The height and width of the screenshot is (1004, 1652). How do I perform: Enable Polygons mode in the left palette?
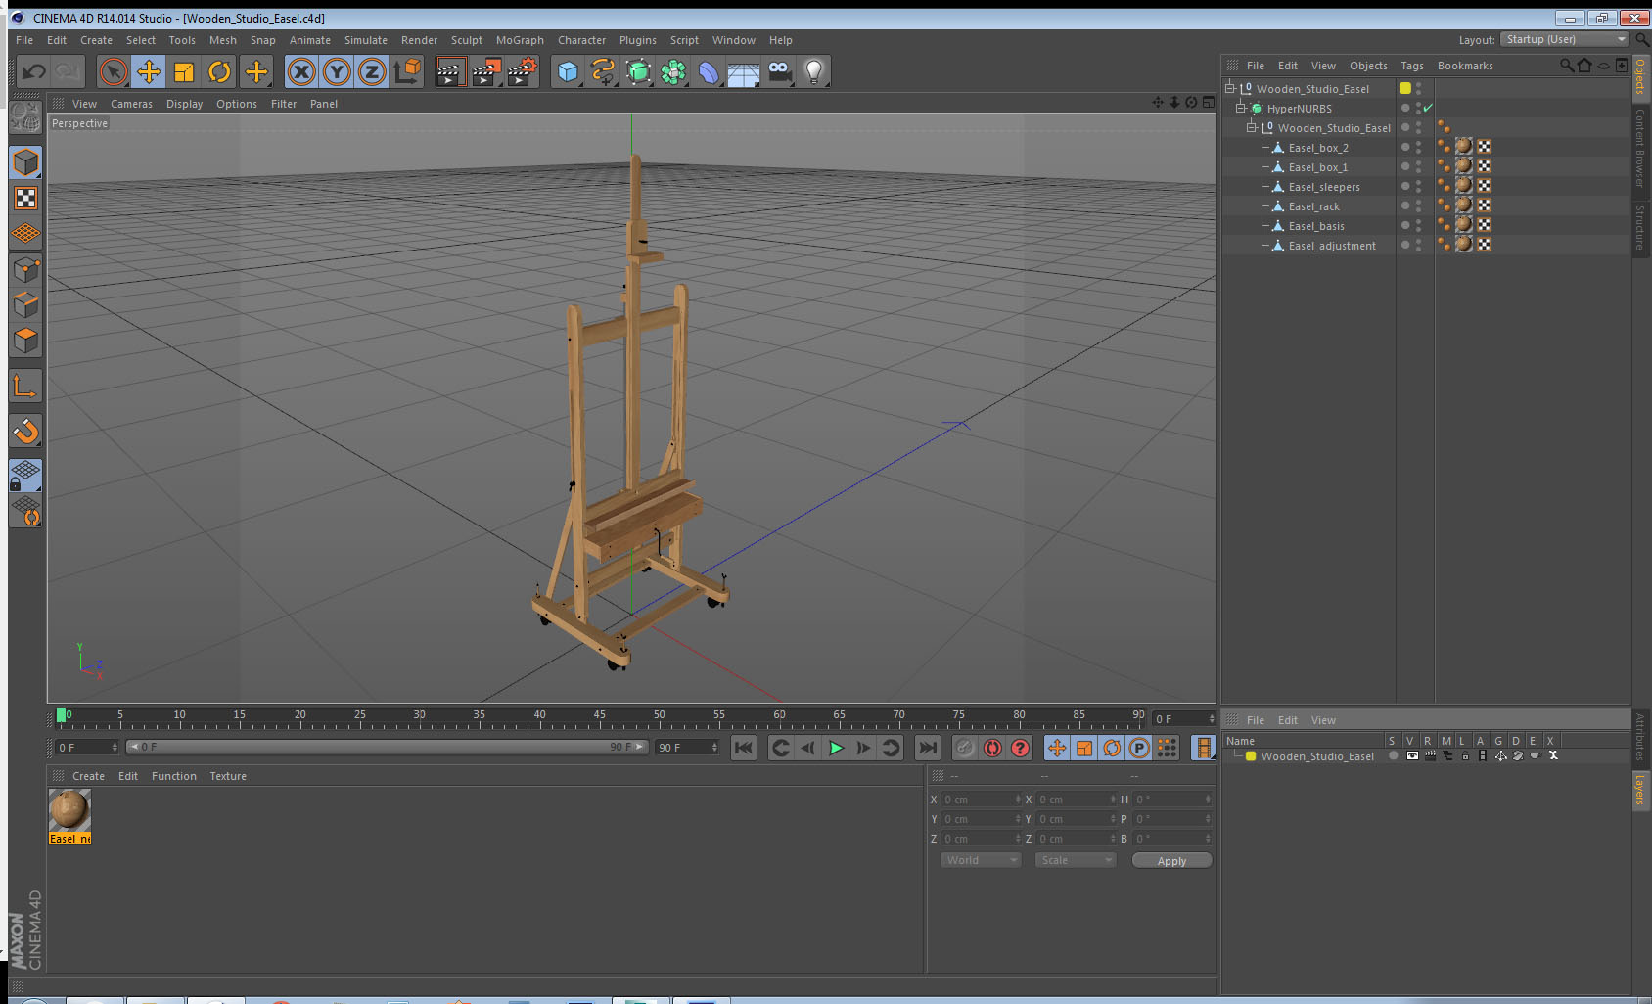coord(25,341)
